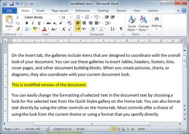
Task: Switch to the Page Layout tab
Action: 60,10
